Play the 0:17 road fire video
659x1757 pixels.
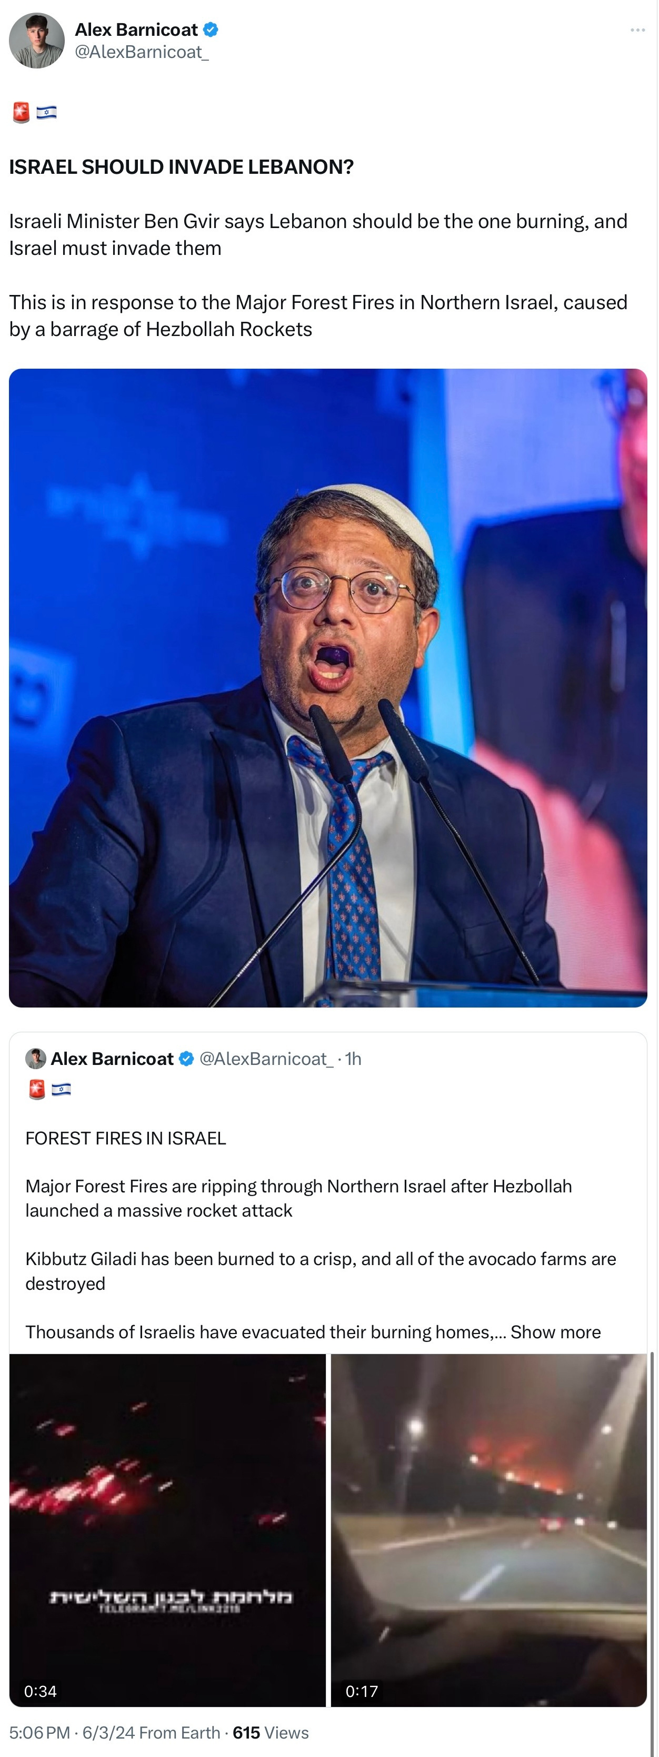(x=488, y=1530)
